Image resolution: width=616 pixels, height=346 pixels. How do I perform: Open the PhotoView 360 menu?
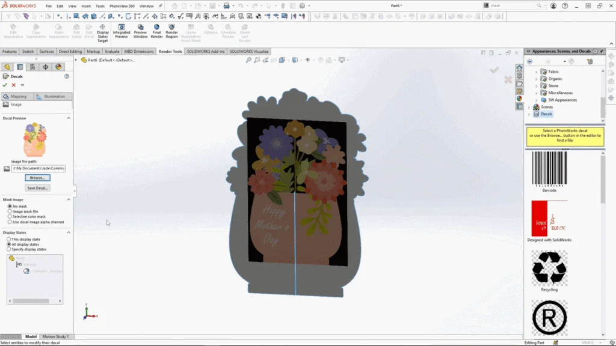coord(122,6)
